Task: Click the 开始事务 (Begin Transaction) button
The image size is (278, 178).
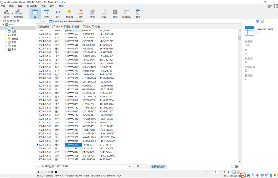Action: 43,27
